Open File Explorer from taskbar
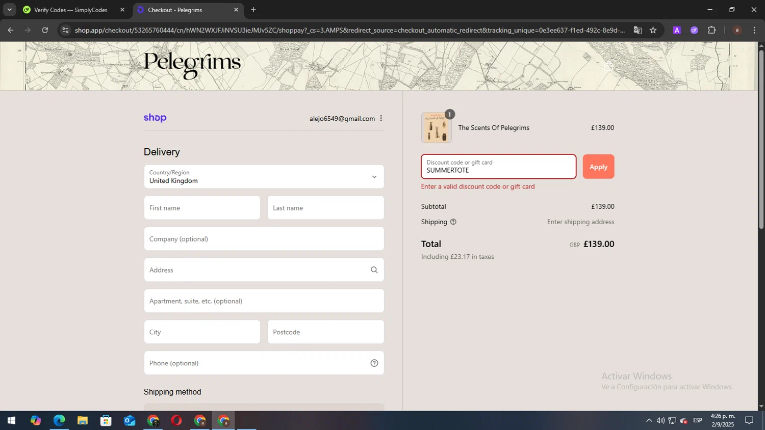Image resolution: width=765 pixels, height=430 pixels. (x=83, y=421)
